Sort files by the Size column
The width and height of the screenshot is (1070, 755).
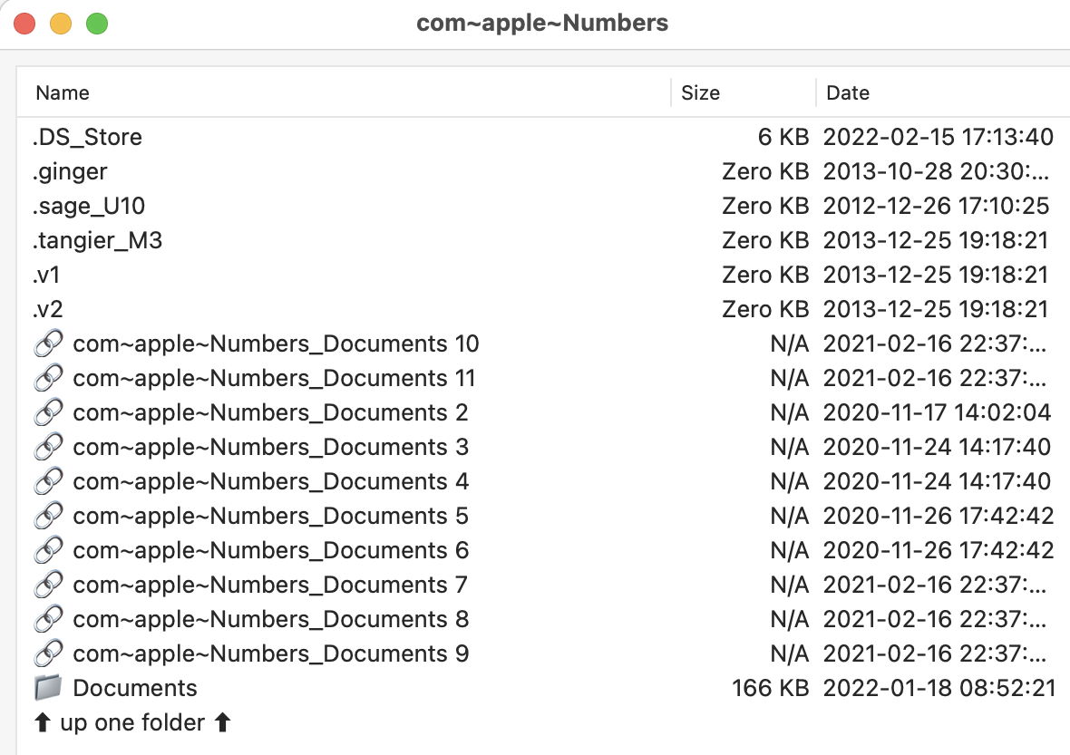[x=700, y=92]
